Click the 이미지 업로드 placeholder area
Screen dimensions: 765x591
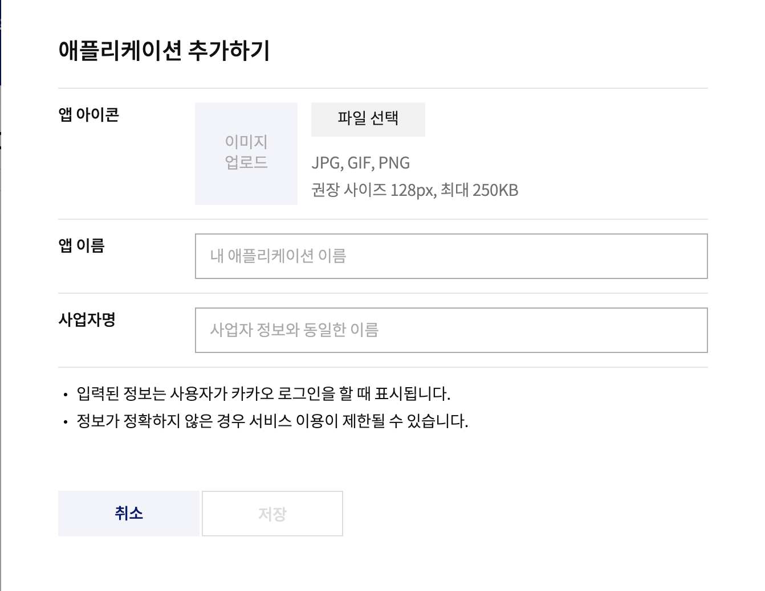click(x=246, y=153)
